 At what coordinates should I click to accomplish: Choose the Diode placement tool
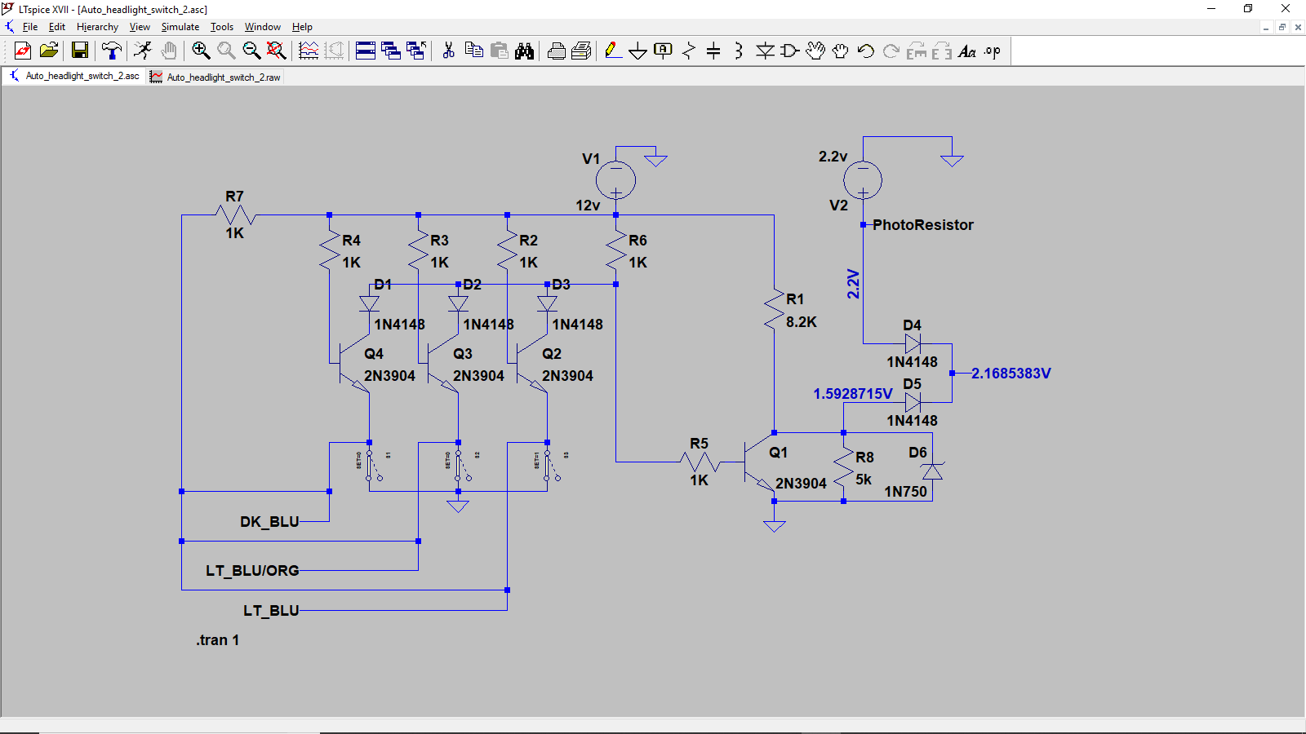click(764, 51)
